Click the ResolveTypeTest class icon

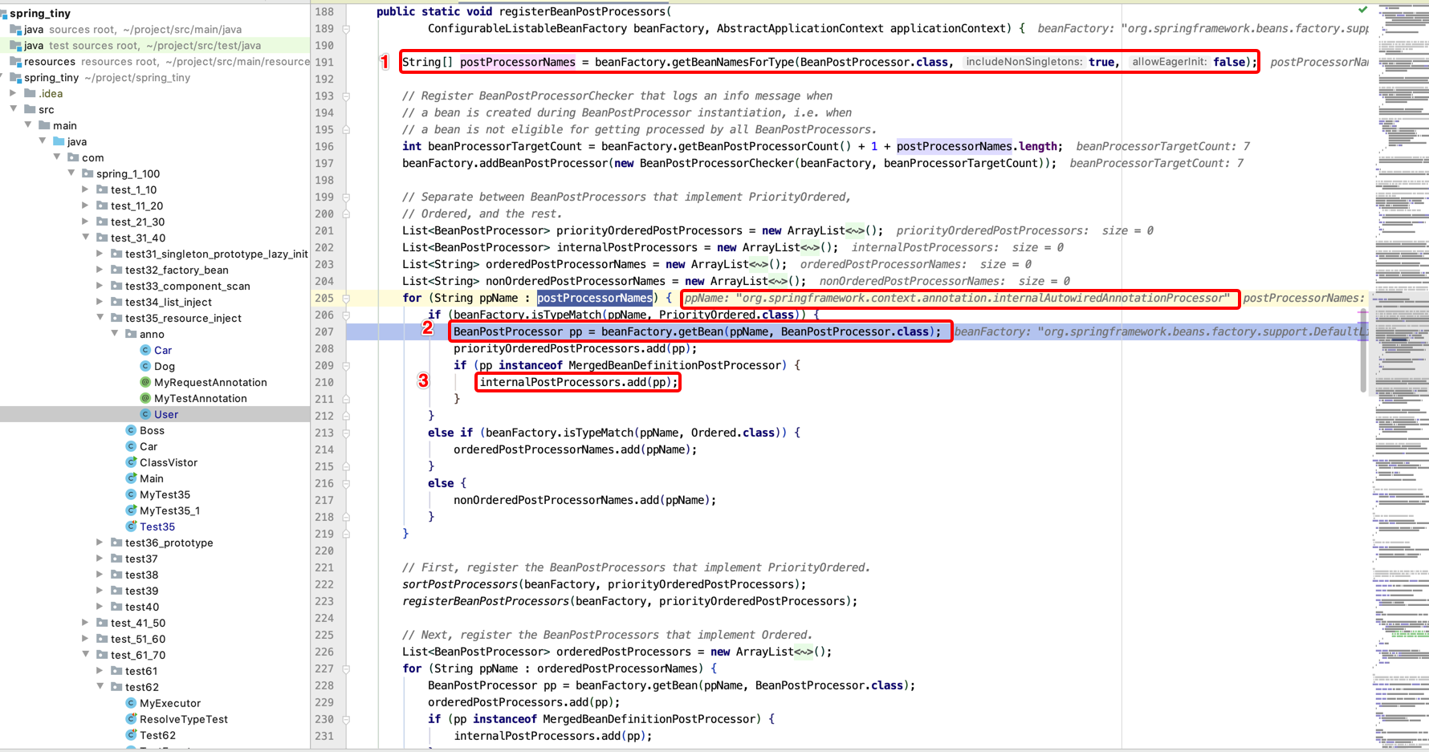[x=131, y=719]
